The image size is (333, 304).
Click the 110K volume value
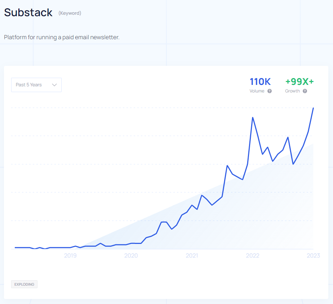coord(260,82)
